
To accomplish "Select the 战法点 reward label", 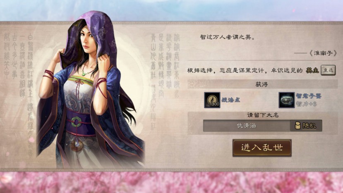I will [231, 100].
